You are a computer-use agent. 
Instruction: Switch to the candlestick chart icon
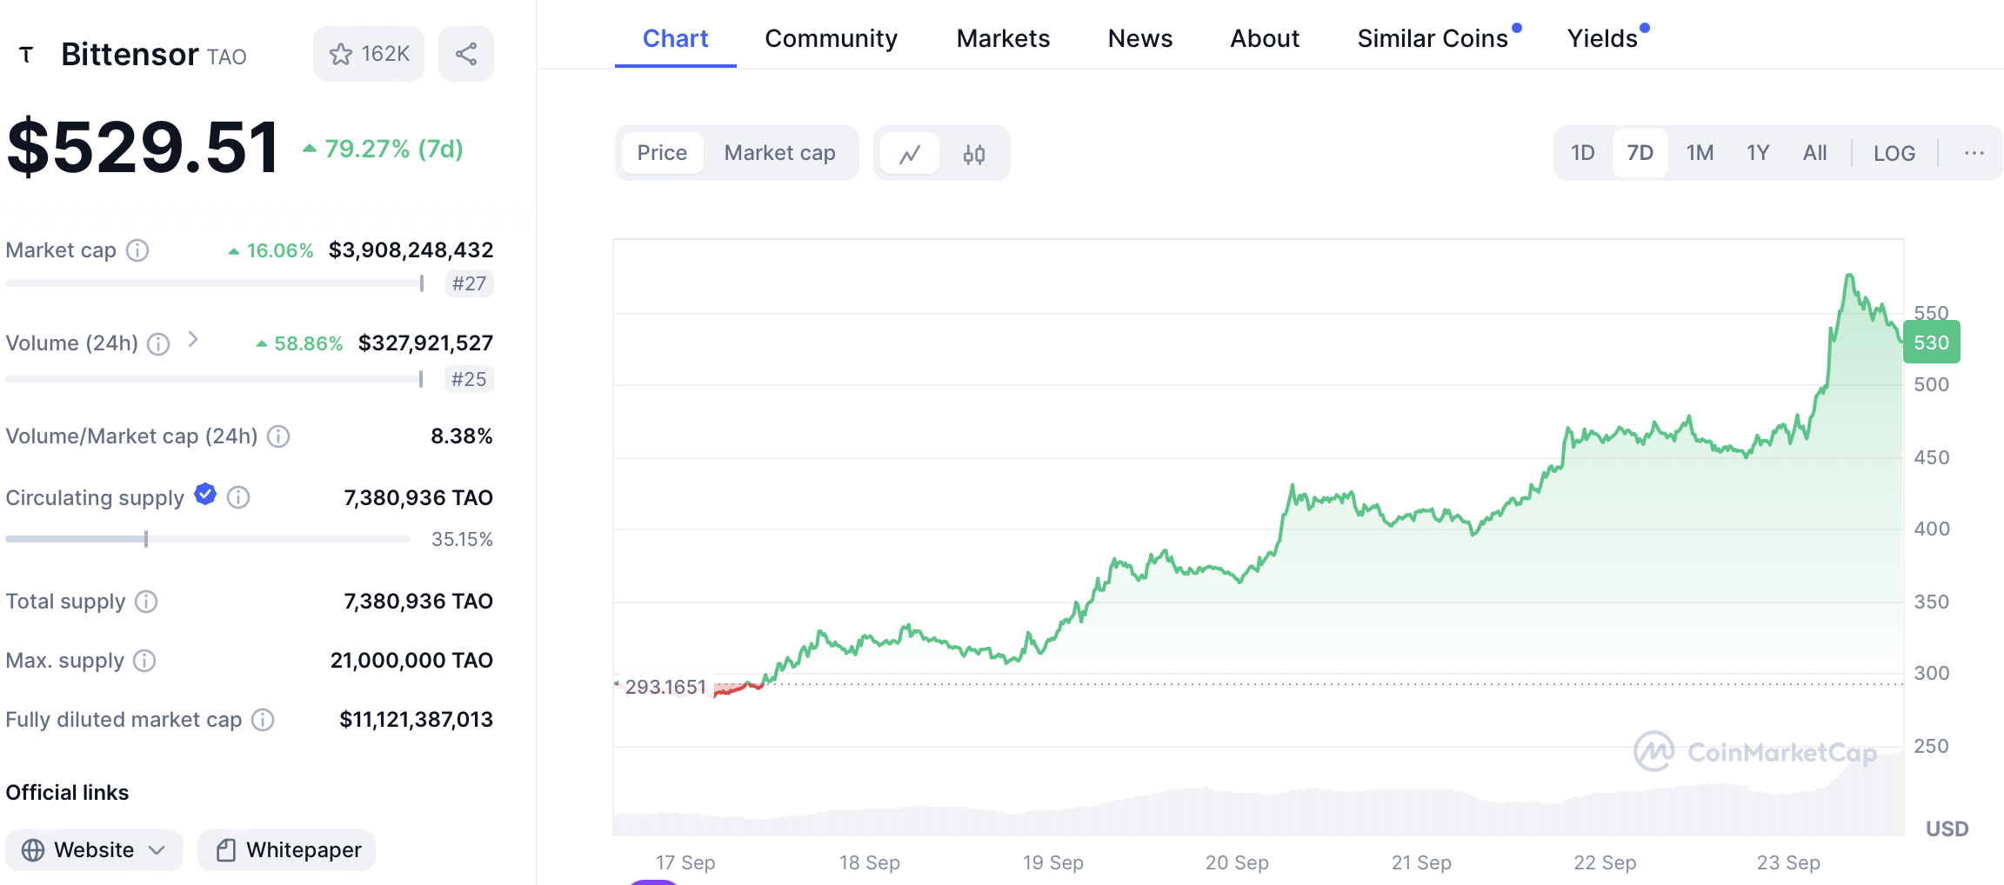[x=974, y=154]
